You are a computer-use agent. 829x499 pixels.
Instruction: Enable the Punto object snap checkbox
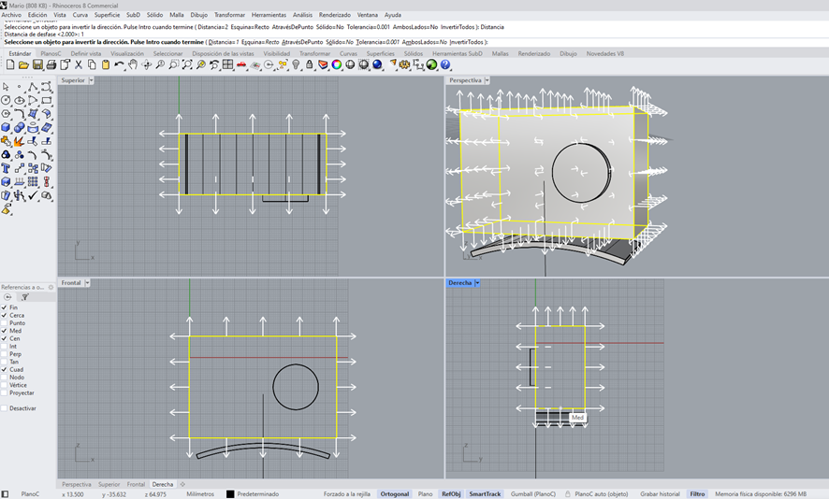pos(5,323)
